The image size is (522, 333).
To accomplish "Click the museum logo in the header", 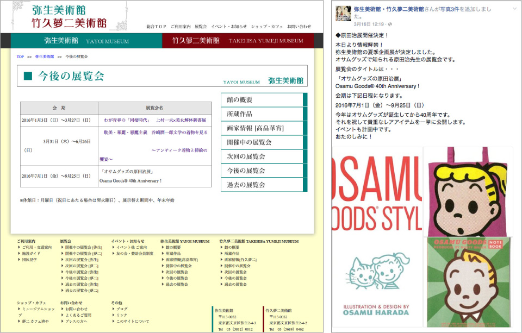I will coord(69,17).
